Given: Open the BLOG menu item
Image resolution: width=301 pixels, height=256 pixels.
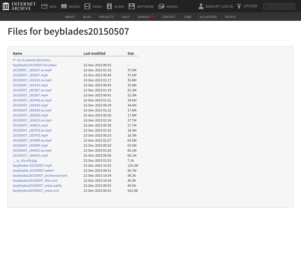Looking at the screenshot, I should tap(87, 17).
